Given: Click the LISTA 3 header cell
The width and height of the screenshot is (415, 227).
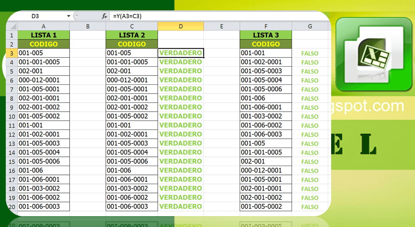Looking at the screenshot, I should (266, 34).
